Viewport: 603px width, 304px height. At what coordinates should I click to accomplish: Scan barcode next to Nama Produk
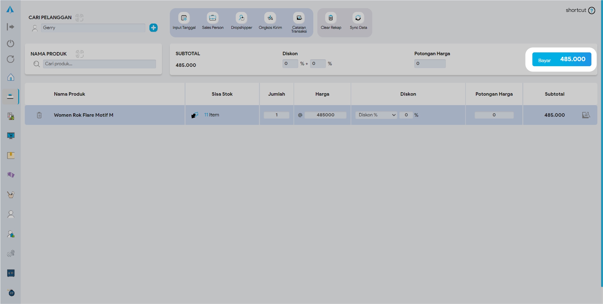tap(80, 54)
